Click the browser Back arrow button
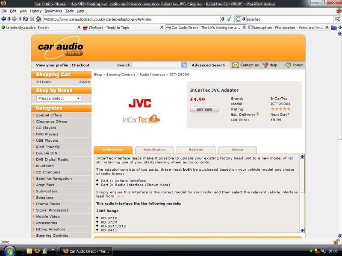This screenshot has height=256, width=342. (4, 19)
